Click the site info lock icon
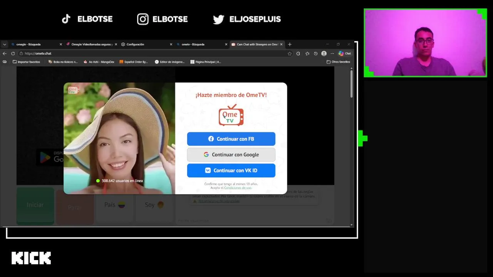This screenshot has height=277, width=493. tap(22, 53)
